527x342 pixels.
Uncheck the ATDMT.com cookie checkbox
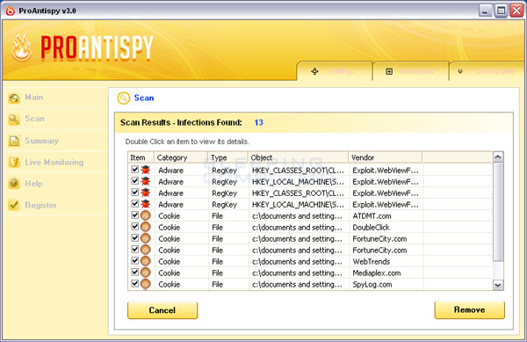pos(134,215)
